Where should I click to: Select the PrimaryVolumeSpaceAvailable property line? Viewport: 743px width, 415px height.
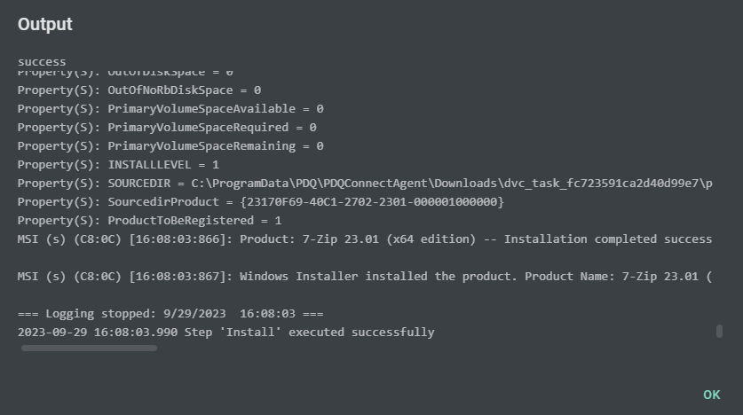point(170,109)
